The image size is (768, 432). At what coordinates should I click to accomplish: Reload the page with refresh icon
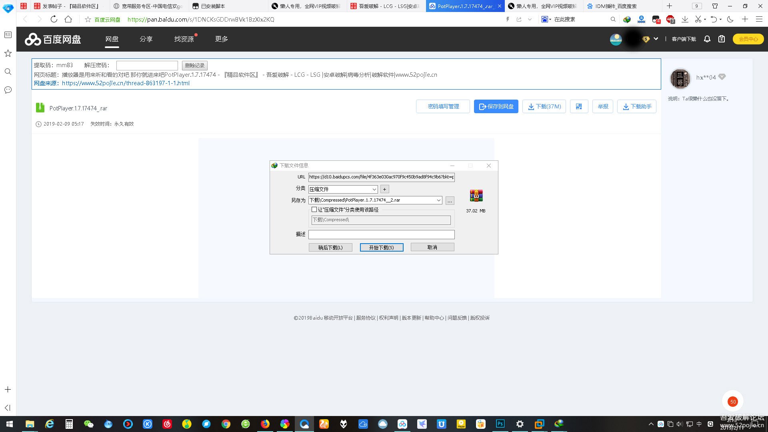tap(54, 19)
